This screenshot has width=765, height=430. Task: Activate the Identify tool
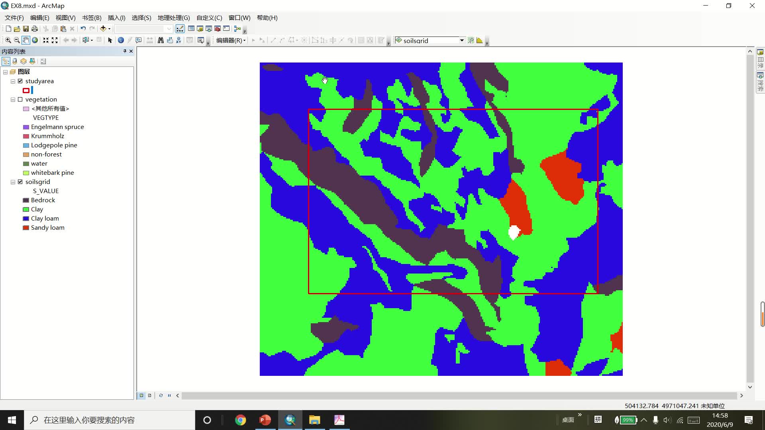[121, 40]
